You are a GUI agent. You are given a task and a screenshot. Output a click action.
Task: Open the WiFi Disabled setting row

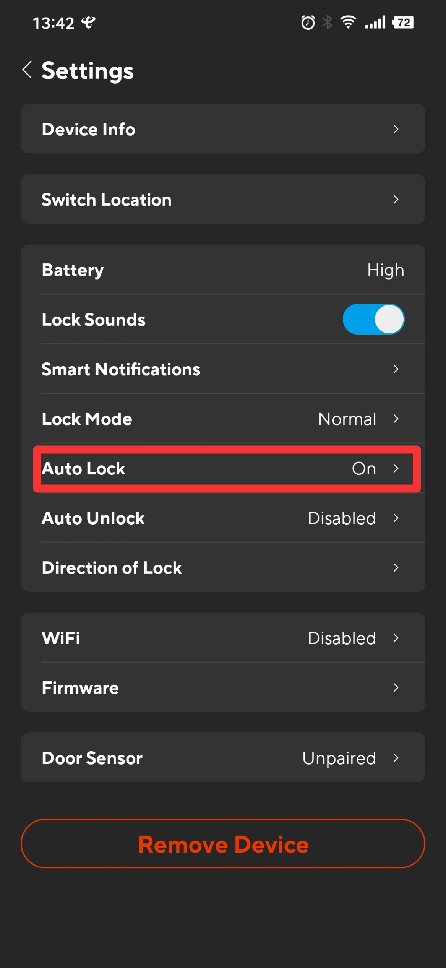223,638
